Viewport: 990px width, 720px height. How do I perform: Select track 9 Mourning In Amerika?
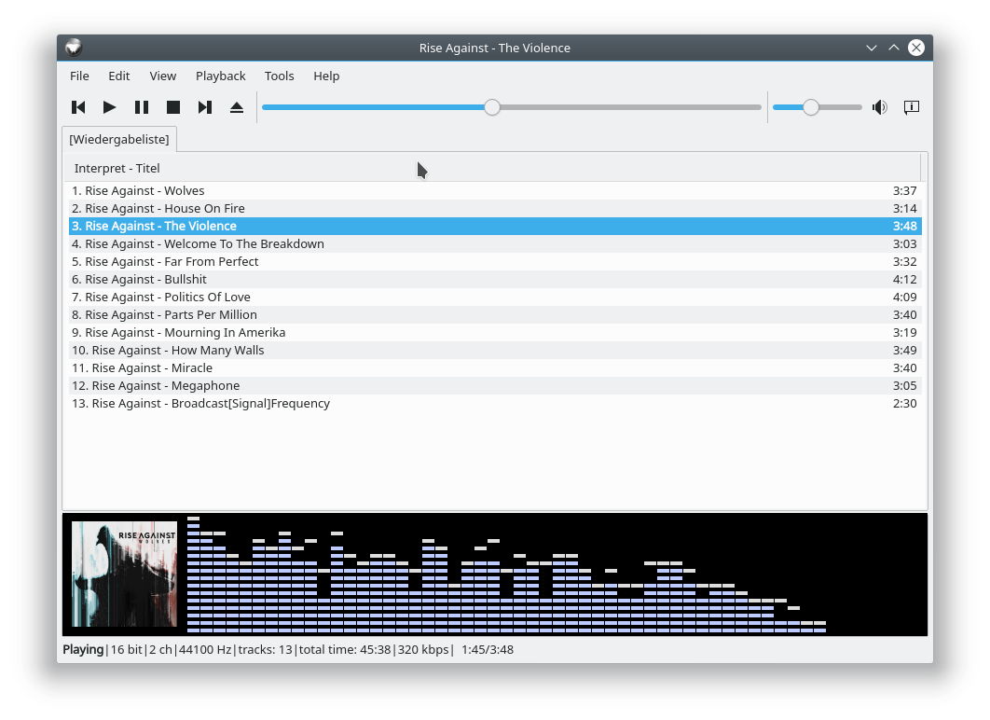pyautogui.click(x=495, y=332)
